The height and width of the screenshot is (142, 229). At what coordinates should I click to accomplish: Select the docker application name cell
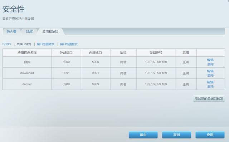27,84
